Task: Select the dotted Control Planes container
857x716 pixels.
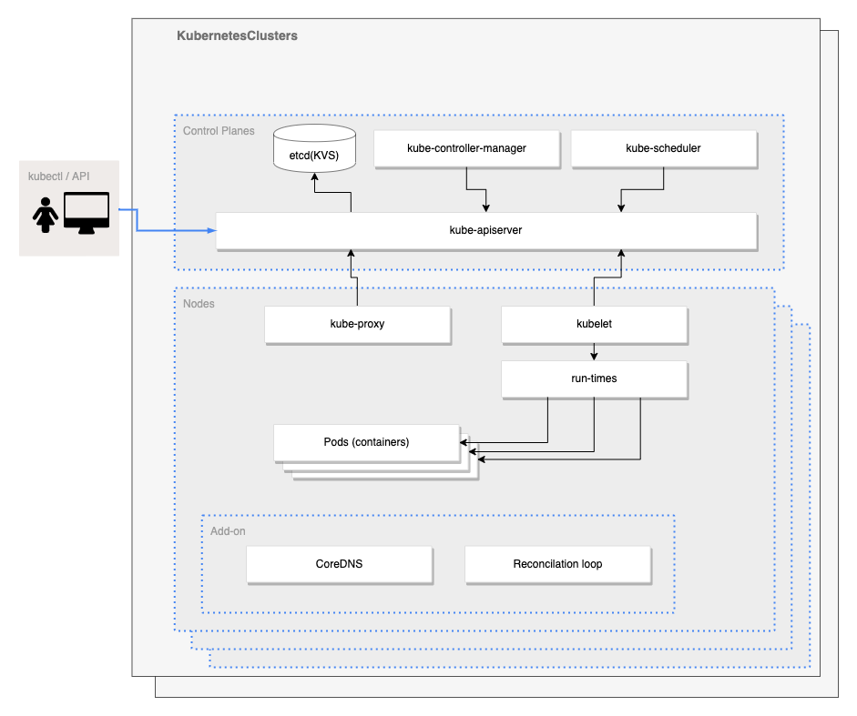Action: (x=219, y=130)
